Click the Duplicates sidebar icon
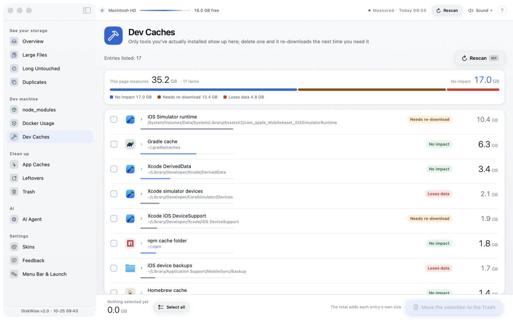The height and width of the screenshot is (320, 513). pos(14,82)
